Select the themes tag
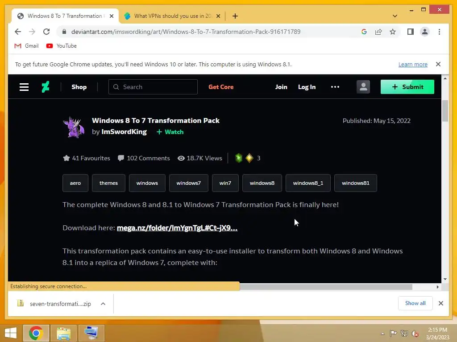This screenshot has height=342, width=457. (108, 183)
